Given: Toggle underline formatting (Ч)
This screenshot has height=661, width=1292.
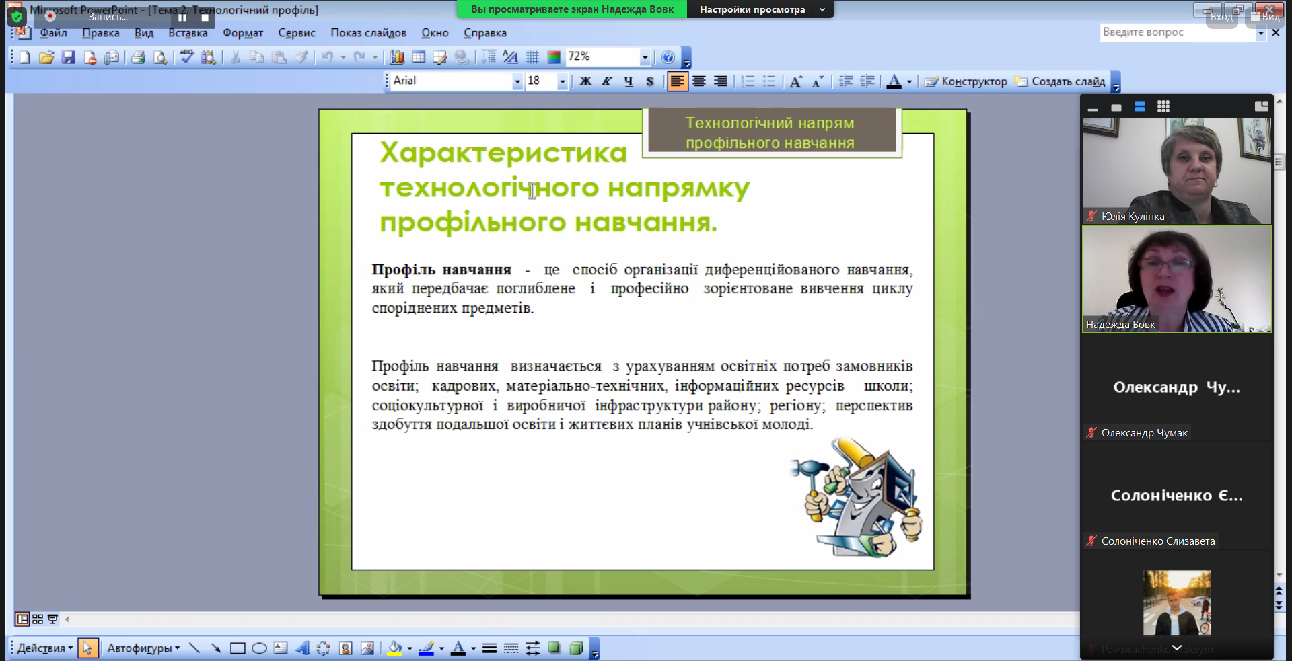Looking at the screenshot, I should coord(629,81).
